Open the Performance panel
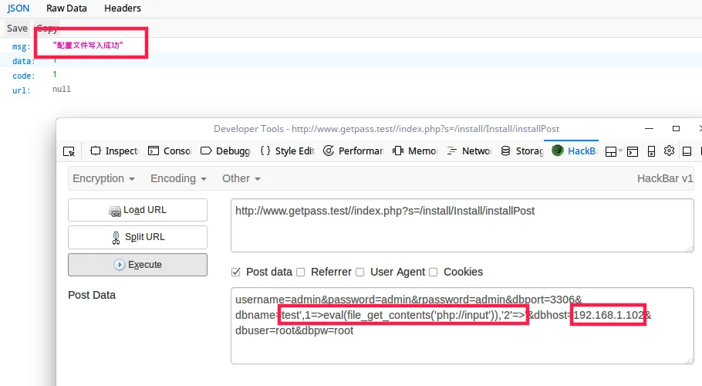This screenshot has width=702, height=386. coord(353,151)
